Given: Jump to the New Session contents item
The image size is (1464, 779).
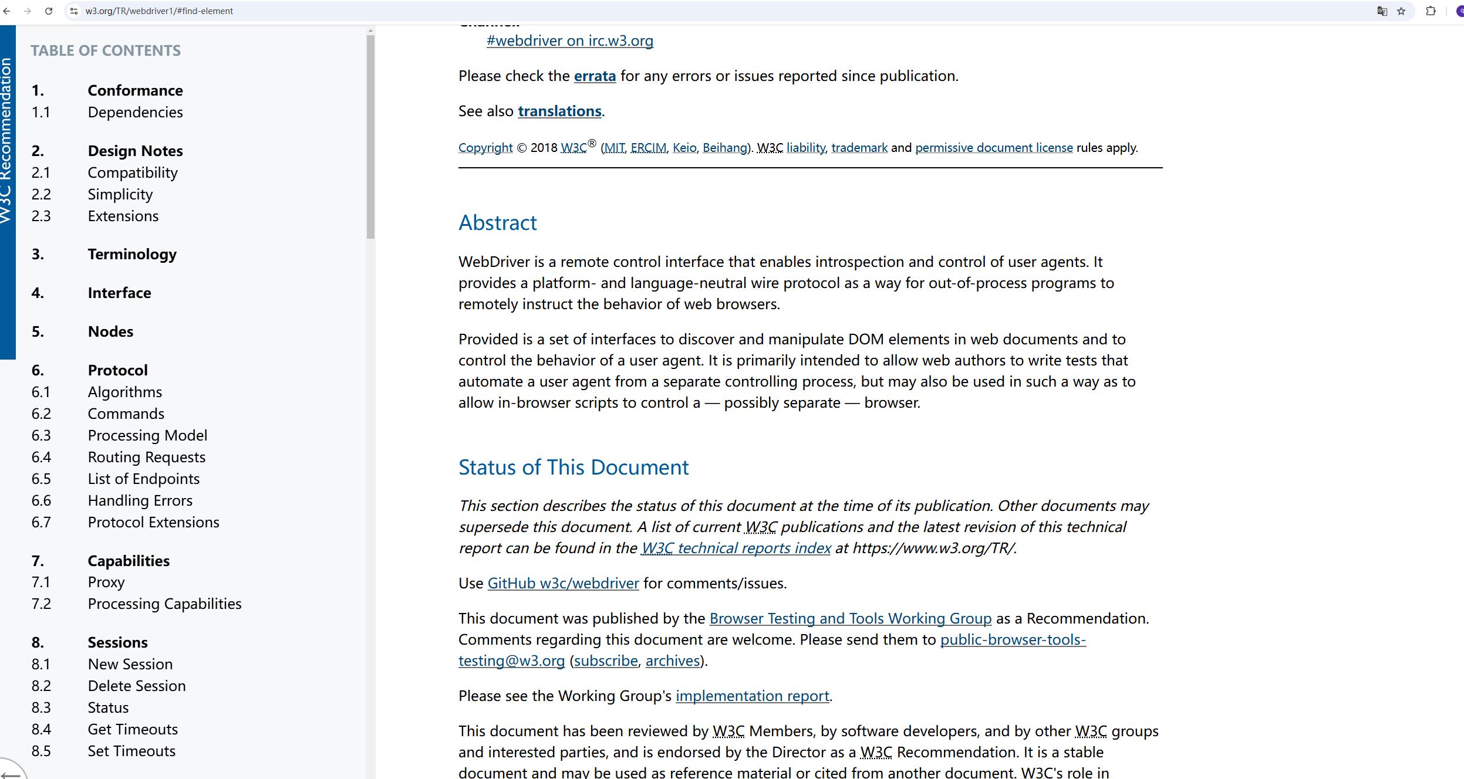Looking at the screenshot, I should (130, 664).
